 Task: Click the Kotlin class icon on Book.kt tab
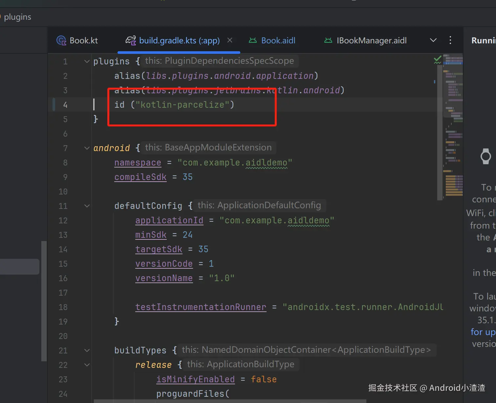(61, 40)
